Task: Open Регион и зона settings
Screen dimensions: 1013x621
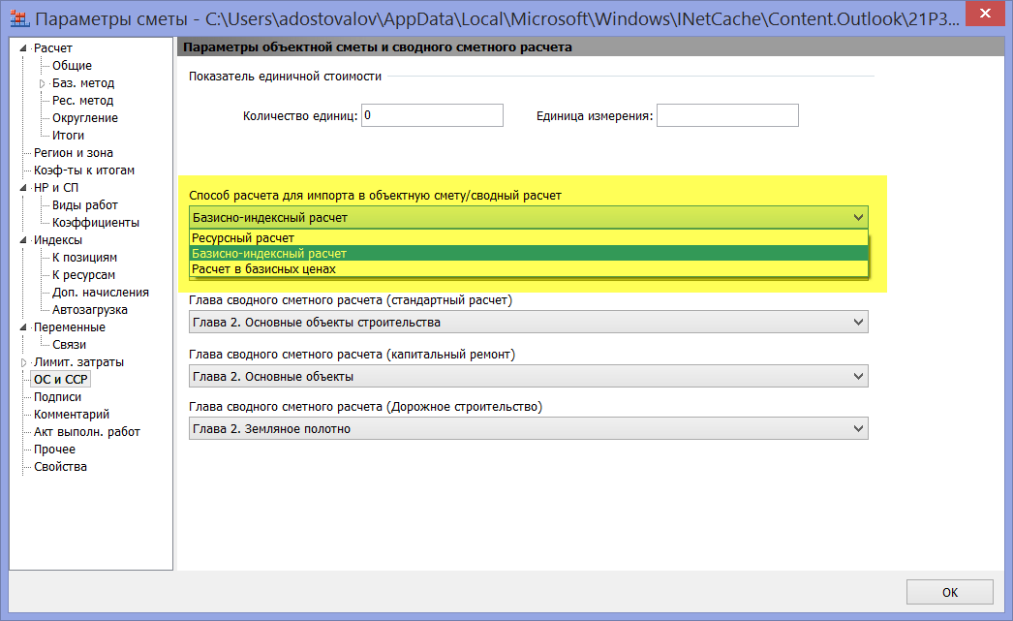Action: pos(73,153)
